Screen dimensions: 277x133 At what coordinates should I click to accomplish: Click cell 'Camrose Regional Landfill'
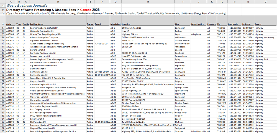pos(58,84)
